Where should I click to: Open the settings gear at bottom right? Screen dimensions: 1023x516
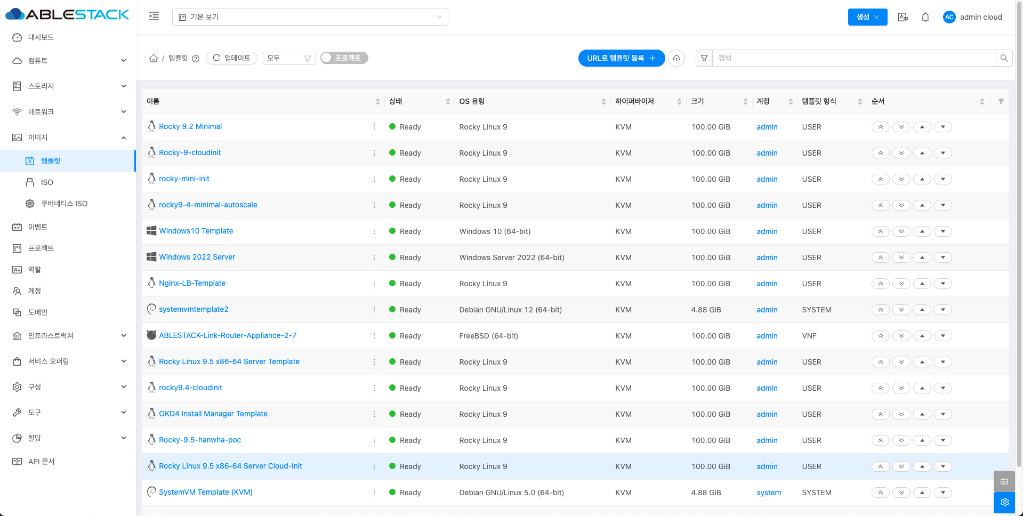[x=1004, y=502]
